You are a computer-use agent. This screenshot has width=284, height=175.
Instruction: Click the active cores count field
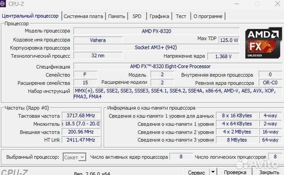tap(181, 157)
